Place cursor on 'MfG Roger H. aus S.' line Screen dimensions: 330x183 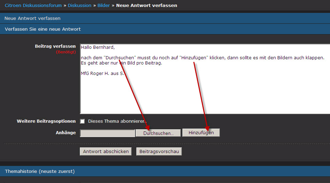pos(102,74)
